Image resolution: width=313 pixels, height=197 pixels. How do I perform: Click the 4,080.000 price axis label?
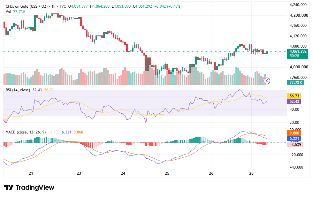pos(298,46)
